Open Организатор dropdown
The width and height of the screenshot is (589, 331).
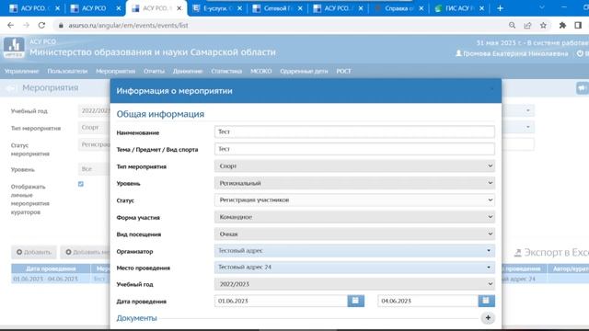point(354,251)
